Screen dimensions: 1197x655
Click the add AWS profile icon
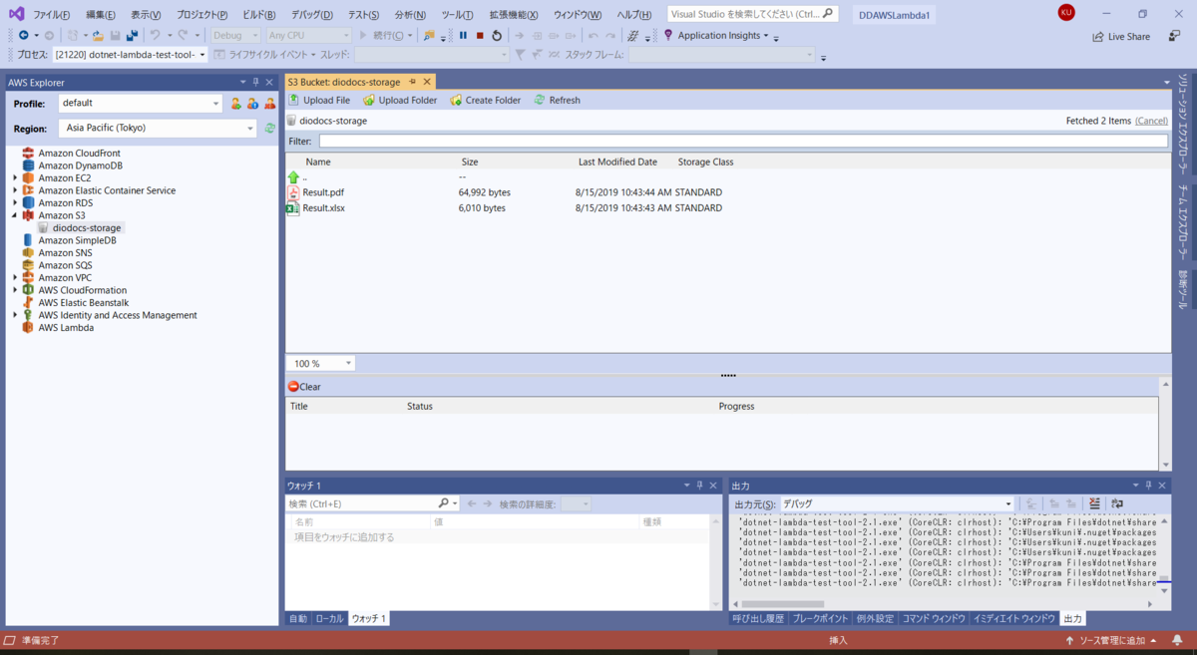[x=236, y=103]
